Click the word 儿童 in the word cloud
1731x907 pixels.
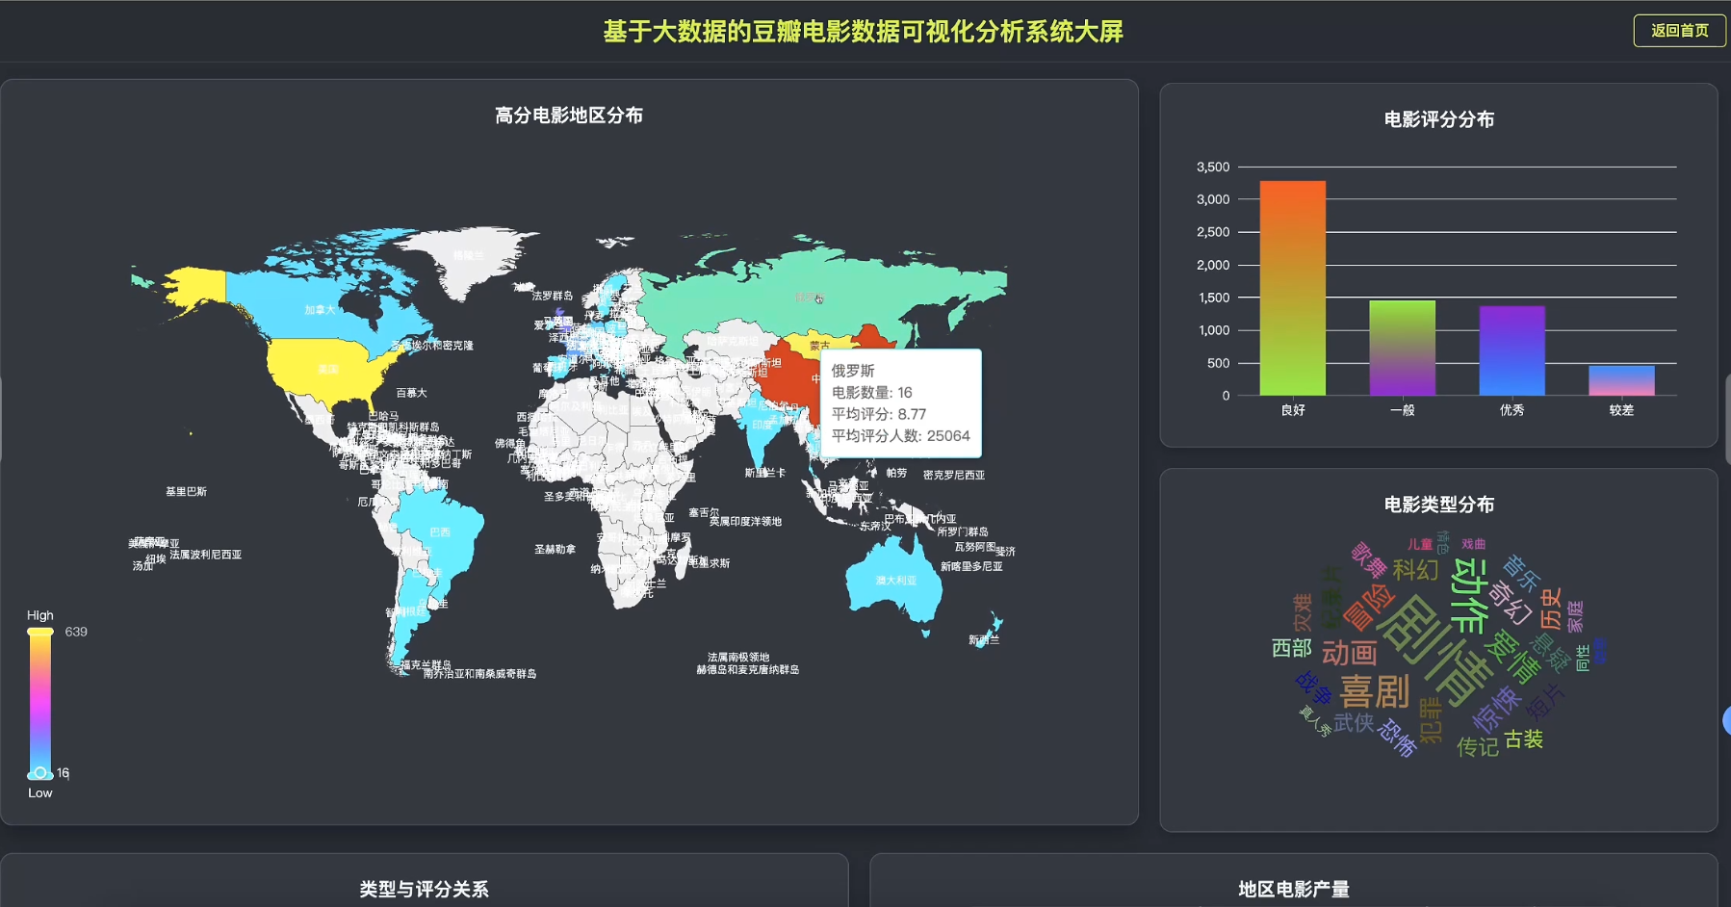pos(1419,544)
